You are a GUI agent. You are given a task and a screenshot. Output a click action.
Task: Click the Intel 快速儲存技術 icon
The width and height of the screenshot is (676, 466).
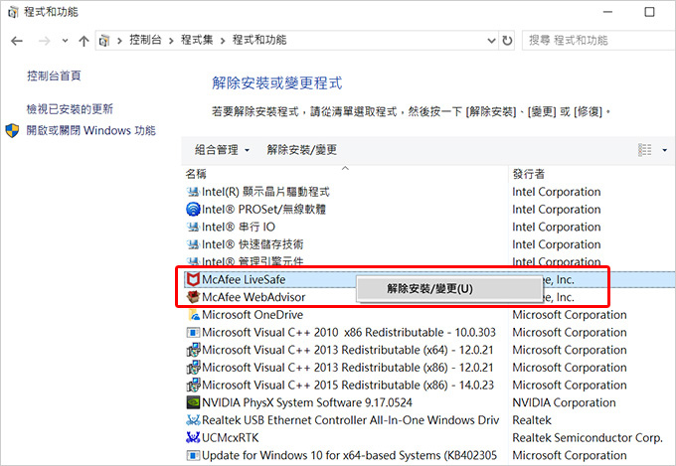(193, 244)
